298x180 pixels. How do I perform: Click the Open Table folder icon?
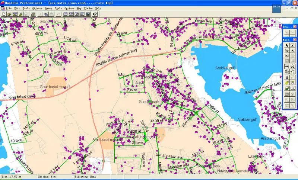tap(9, 14)
